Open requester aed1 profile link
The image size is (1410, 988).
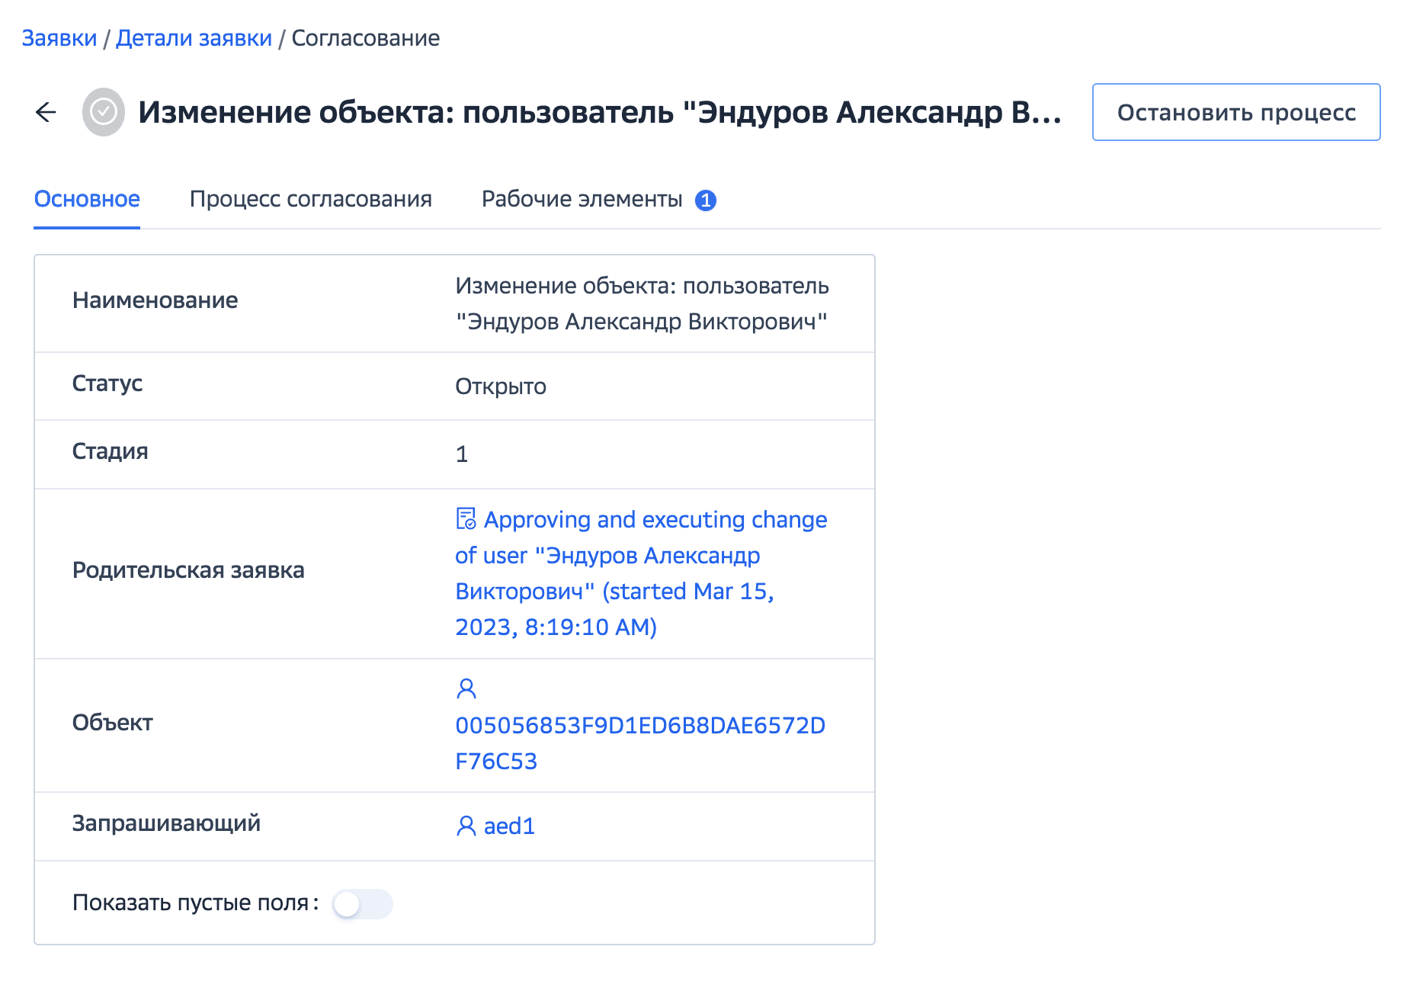[509, 826]
